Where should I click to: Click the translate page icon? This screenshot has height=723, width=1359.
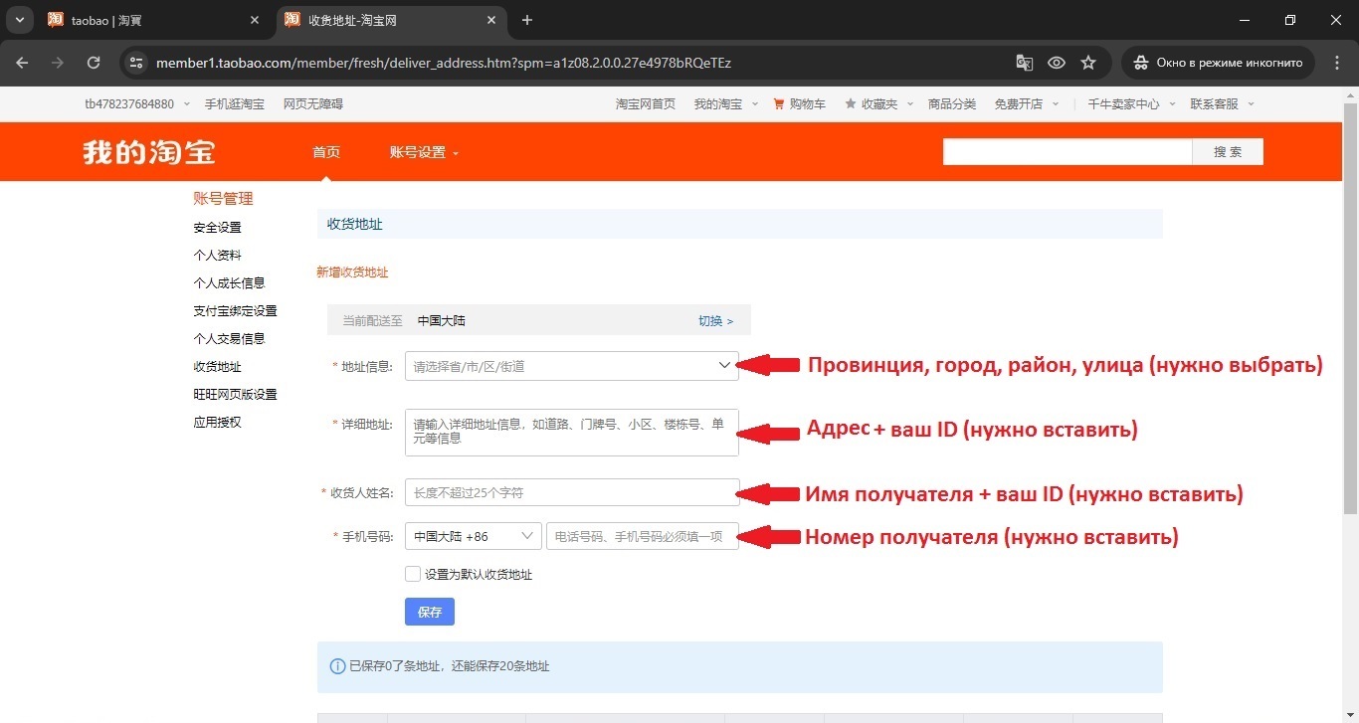tap(1024, 63)
